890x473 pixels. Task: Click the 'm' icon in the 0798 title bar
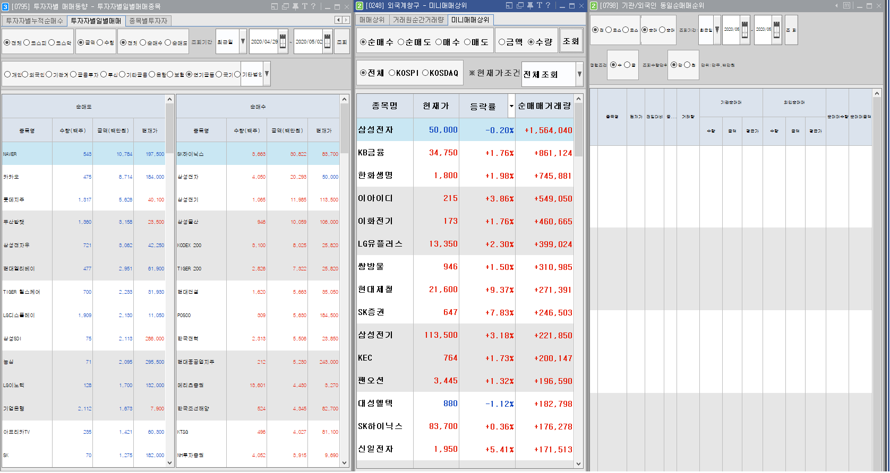(847, 6)
